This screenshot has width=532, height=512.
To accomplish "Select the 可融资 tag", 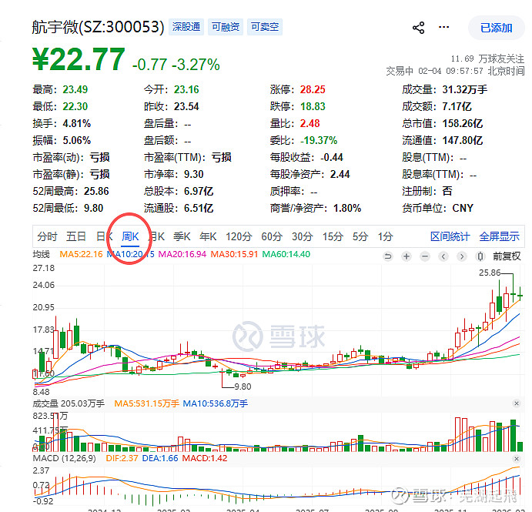I will pos(226,27).
